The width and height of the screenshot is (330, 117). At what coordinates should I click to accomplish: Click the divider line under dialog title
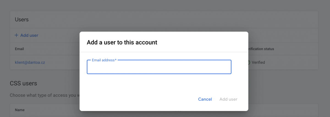tap(164, 52)
